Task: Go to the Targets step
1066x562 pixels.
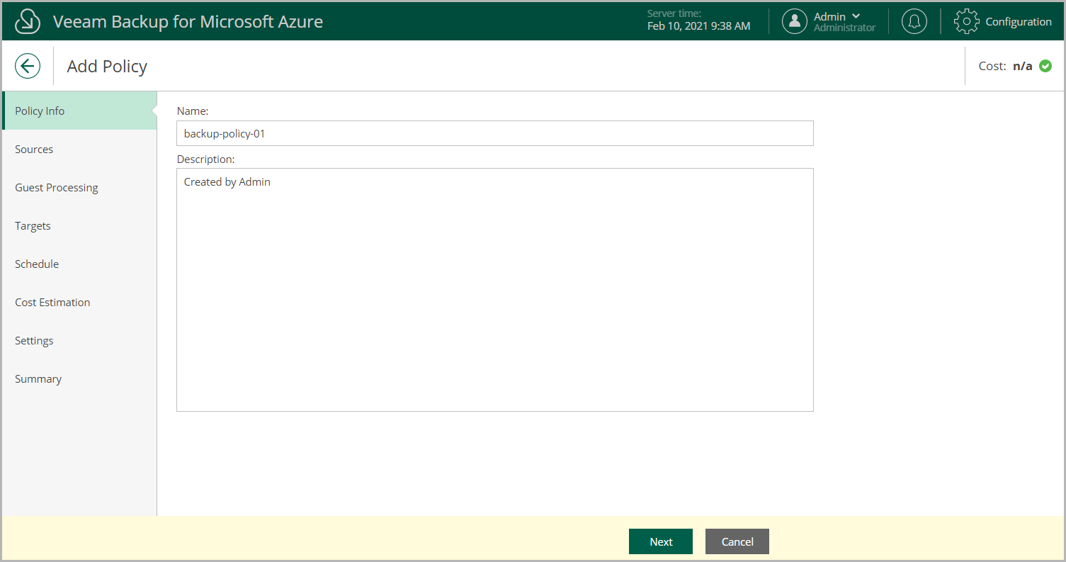Action: coord(79,225)
